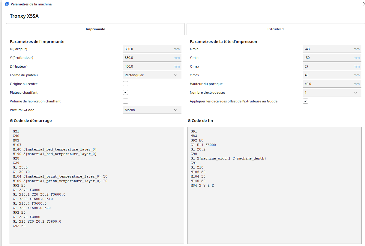Click the Paramètres de la tête d'impression heading
This screenshot has height=246, width=365.
[x=223, y=41]
